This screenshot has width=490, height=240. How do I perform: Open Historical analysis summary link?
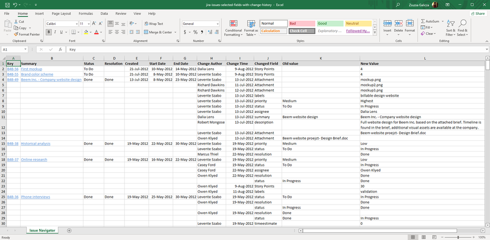click(x=36, y=143)
